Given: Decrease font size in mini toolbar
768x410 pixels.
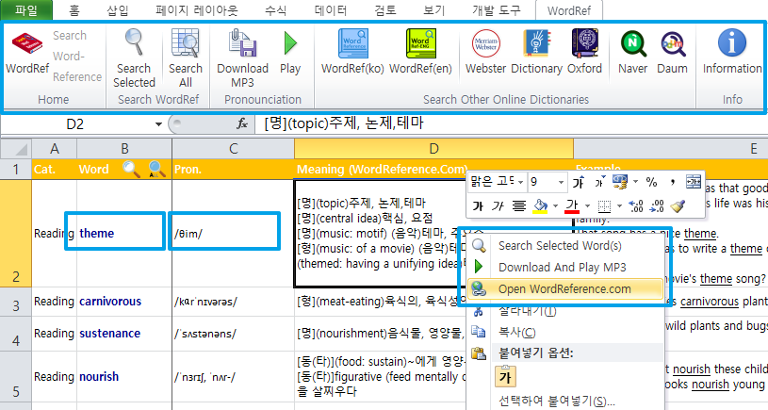Looking at the screenshot, I should pyautogui.click(x=599, y=182).
